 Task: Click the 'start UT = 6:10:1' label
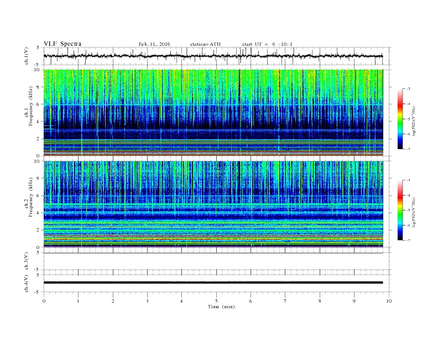tap(267, 44)
